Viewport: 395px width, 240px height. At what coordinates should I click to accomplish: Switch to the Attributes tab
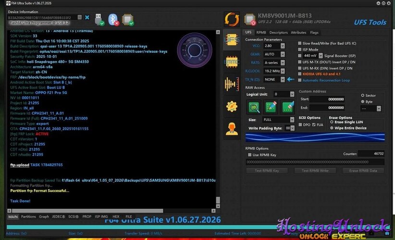[x=298, y=33]
